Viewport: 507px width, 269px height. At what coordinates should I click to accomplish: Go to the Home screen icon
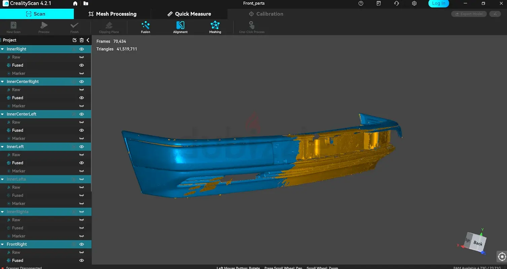point(75,3)
